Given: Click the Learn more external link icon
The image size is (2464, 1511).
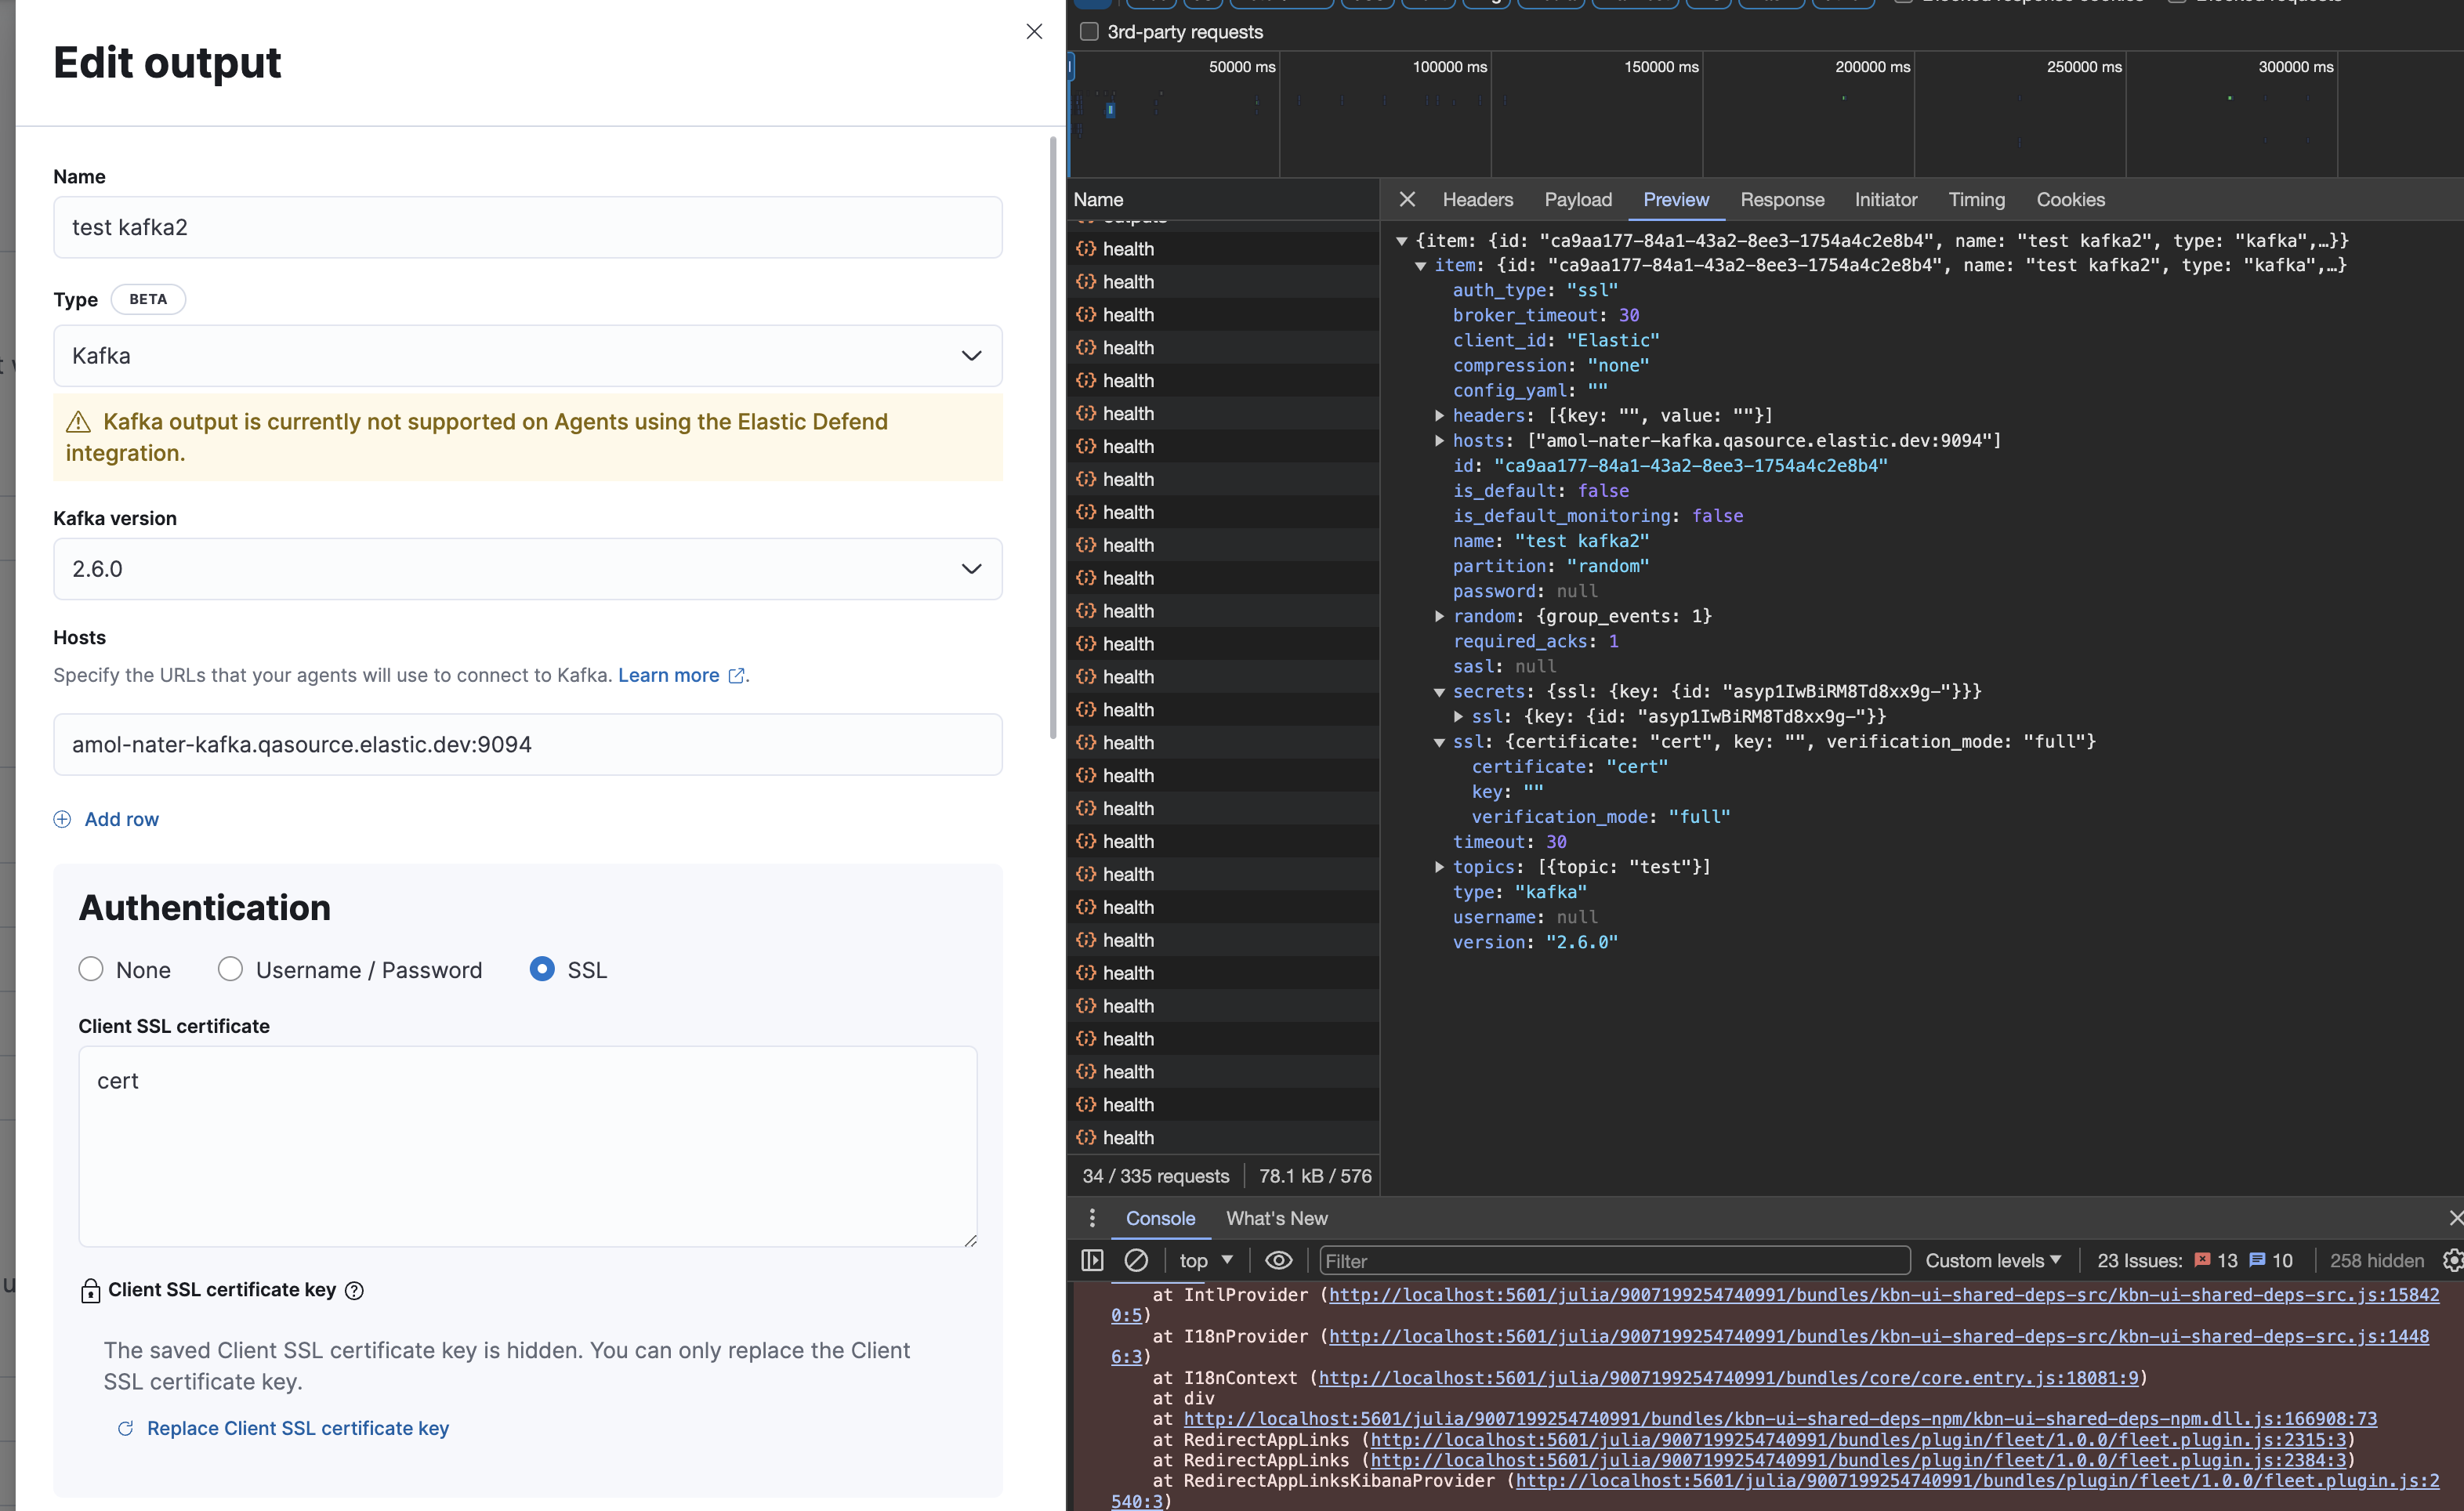Looking at the screenshot, I should pyautogui.click(x=737, y=676).
